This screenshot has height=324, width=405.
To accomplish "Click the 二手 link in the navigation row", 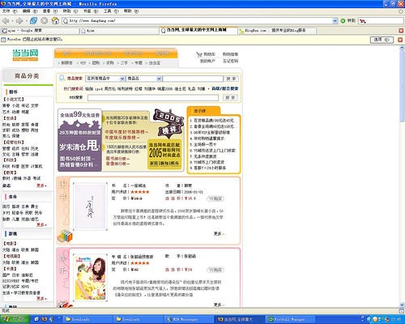I will 124,63.
